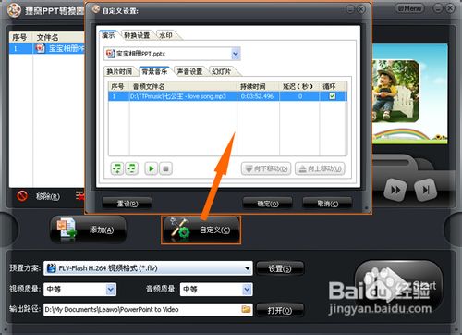This screenshot has height=335, width=462.
Task: Confirm with the 确定 button
Action: (x=267, y=204)
